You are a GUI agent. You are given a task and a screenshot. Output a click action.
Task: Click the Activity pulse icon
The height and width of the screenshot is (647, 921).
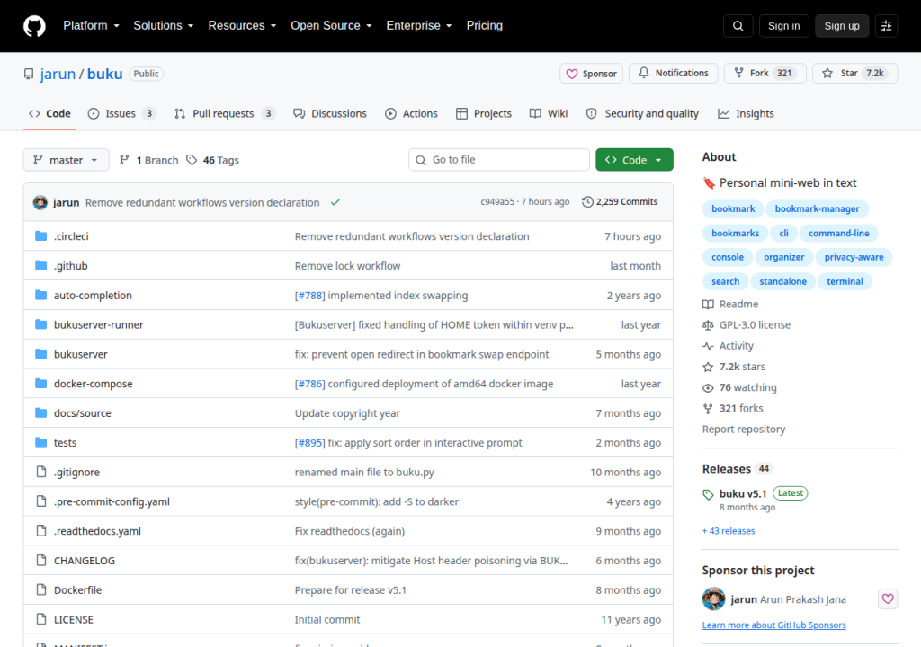(x=708, y=346)
